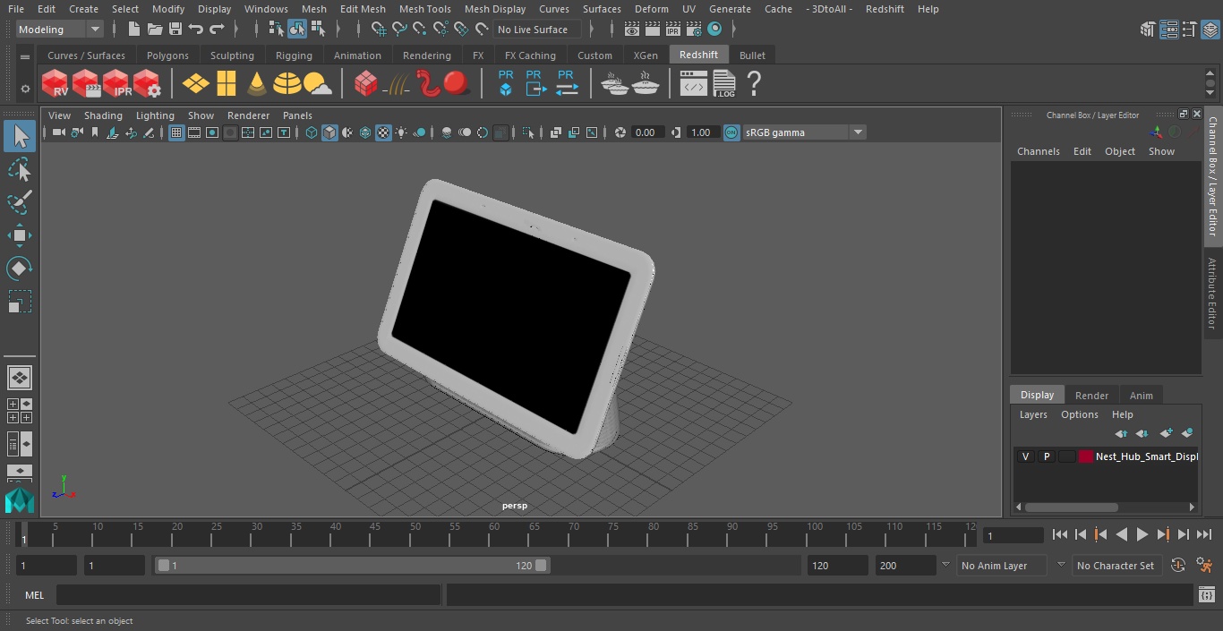Click the MEL command input field
Viewport: 1223px width, 631px height.
(248, 595)
